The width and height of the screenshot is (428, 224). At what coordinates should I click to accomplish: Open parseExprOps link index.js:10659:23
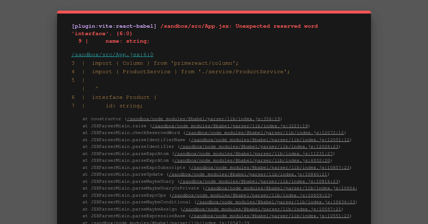click(251, 195)
